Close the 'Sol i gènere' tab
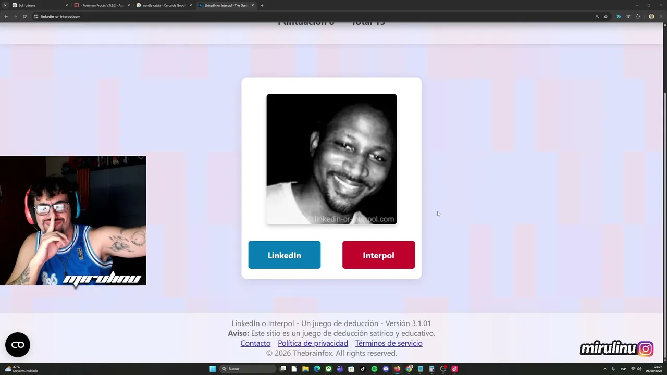This screenshot has height=375, width=667. tap(67, 5)
